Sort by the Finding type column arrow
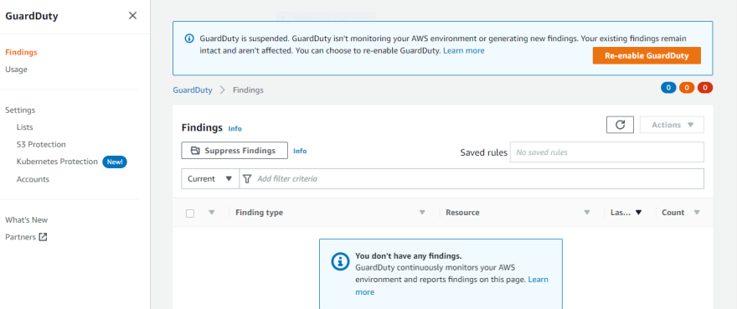Screen dimensions: 737x309 pyautogui.click(x=422, y=213)
